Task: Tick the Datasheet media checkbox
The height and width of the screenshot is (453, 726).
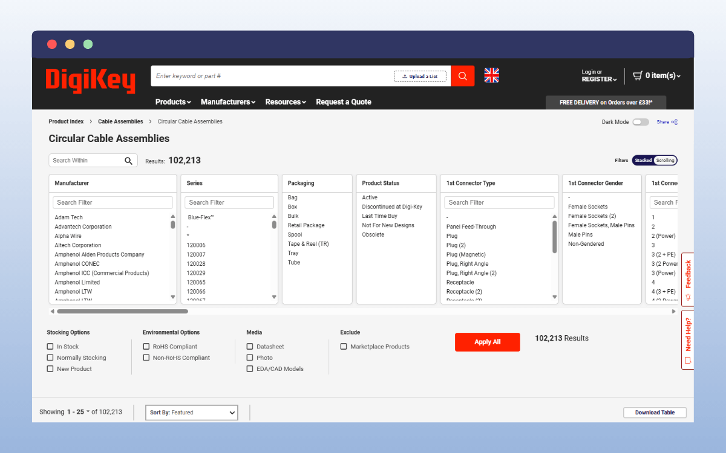Action: [250, 347]
